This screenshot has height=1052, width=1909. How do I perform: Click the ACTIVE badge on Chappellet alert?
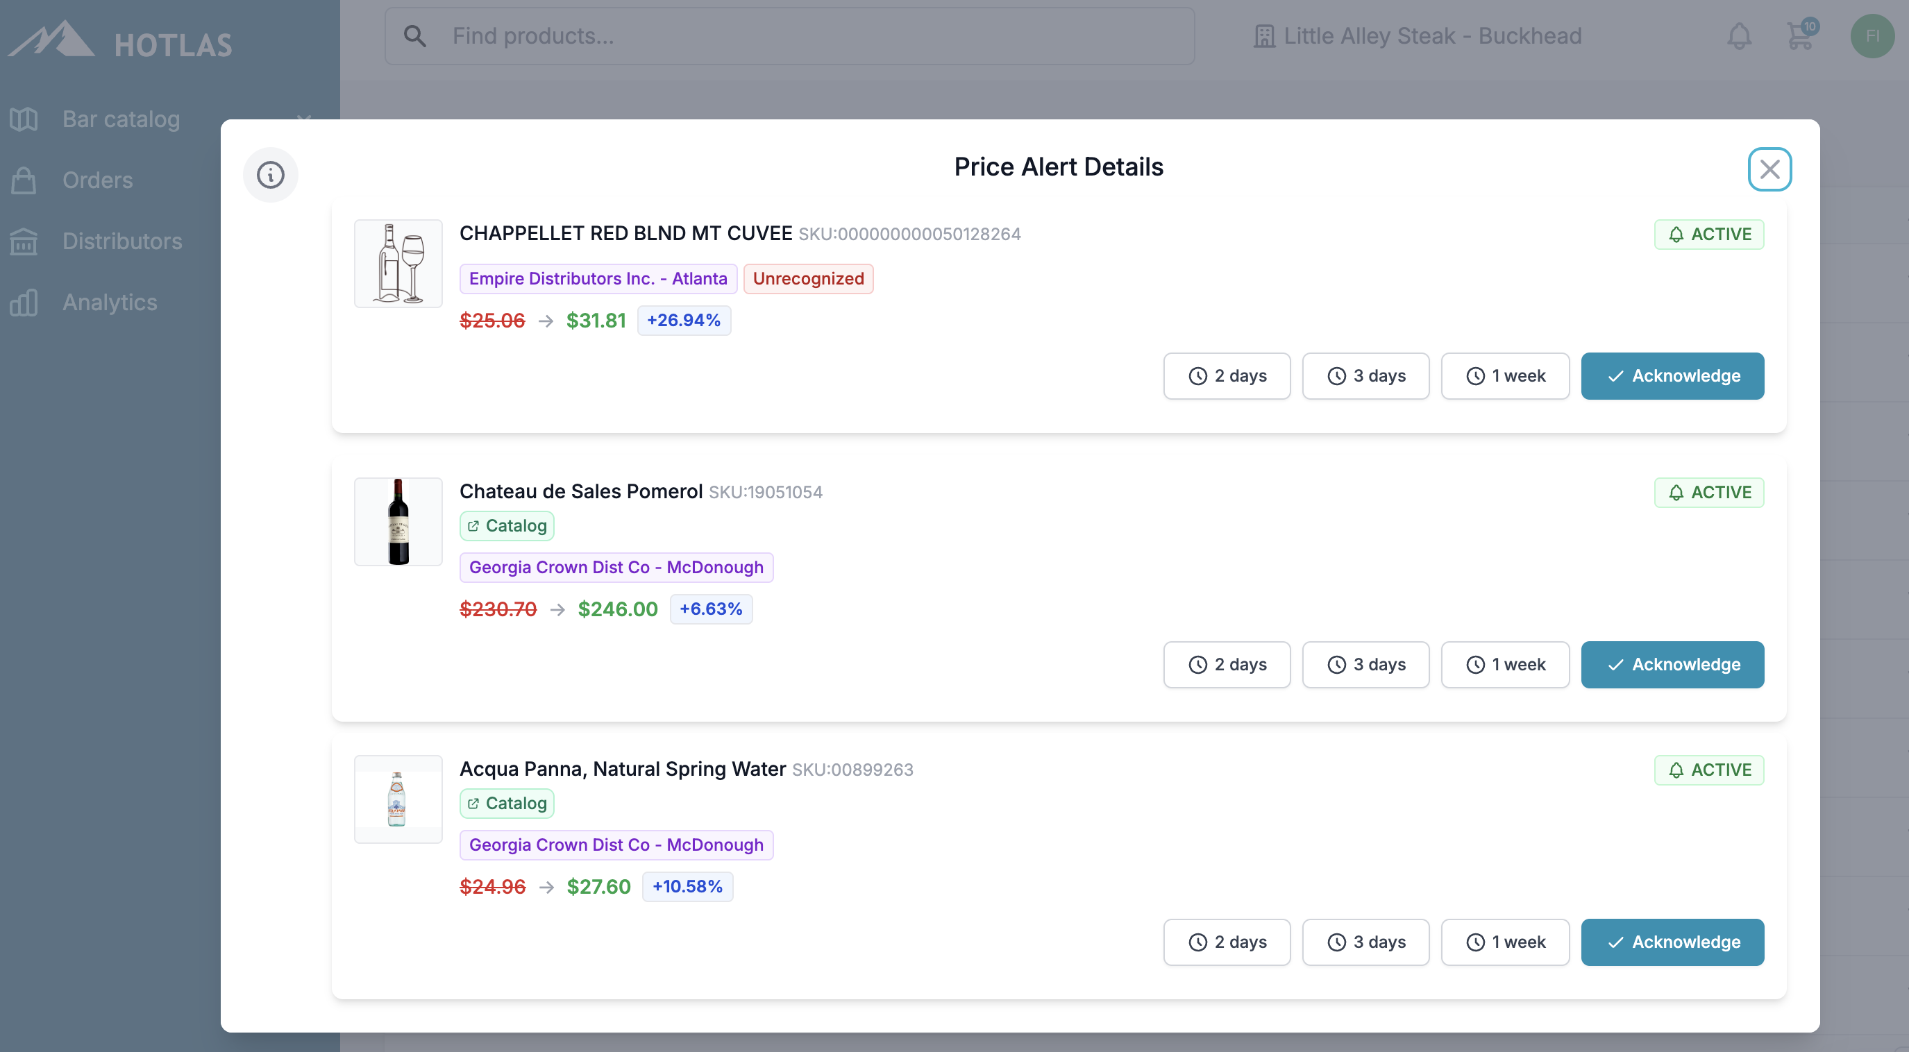tap(1709, 234)
